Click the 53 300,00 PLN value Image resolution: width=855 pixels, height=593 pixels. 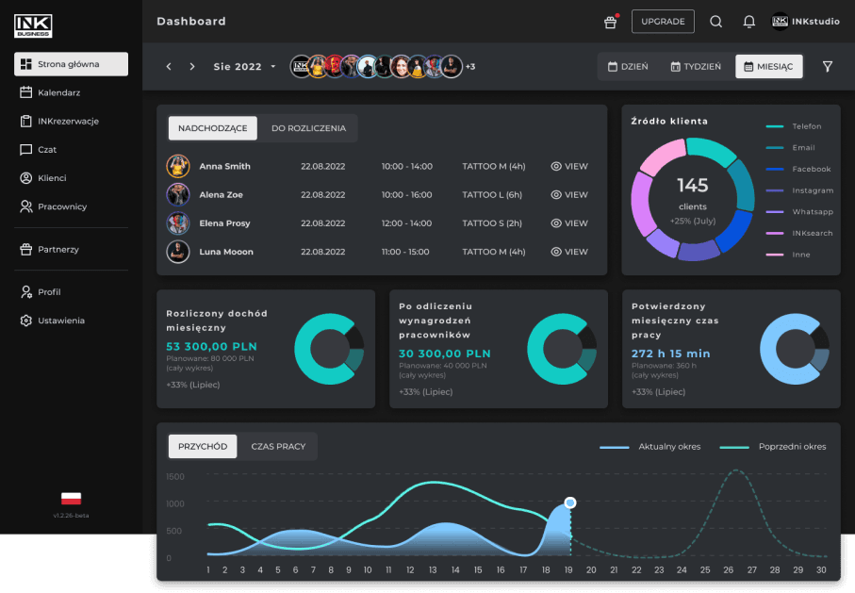(x=211, y=346)
